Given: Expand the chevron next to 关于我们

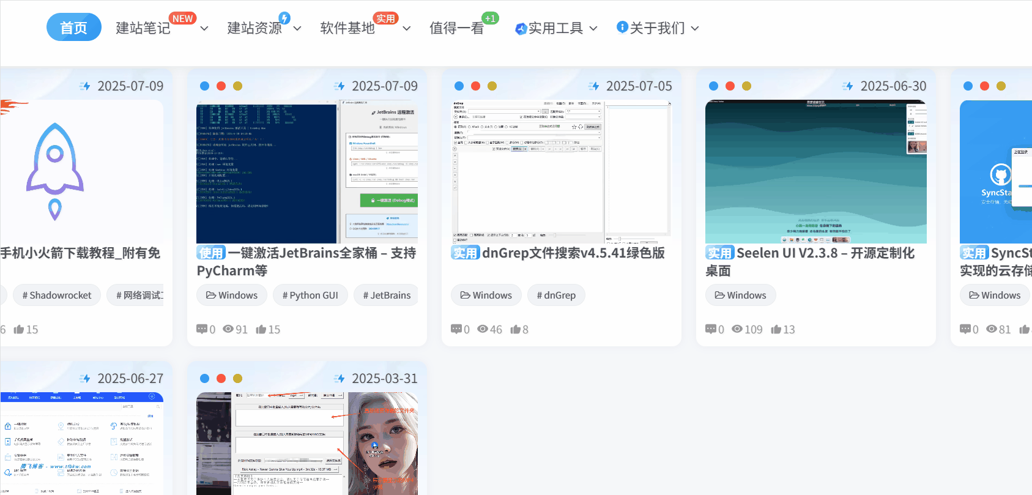Looking at the screenshot, I should (x=695, y=29).
